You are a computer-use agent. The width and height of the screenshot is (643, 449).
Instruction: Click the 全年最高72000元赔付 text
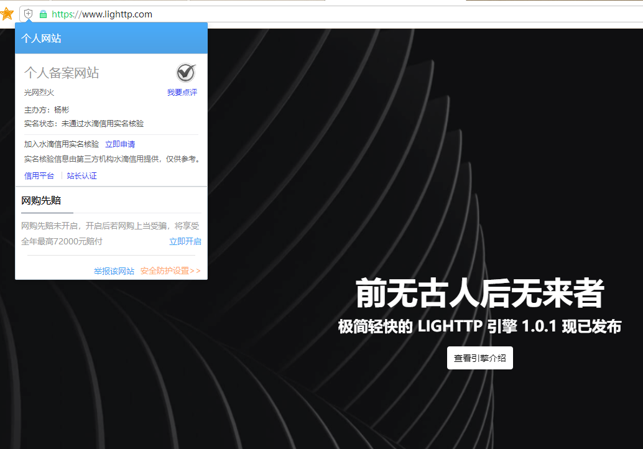click(62, 241)
